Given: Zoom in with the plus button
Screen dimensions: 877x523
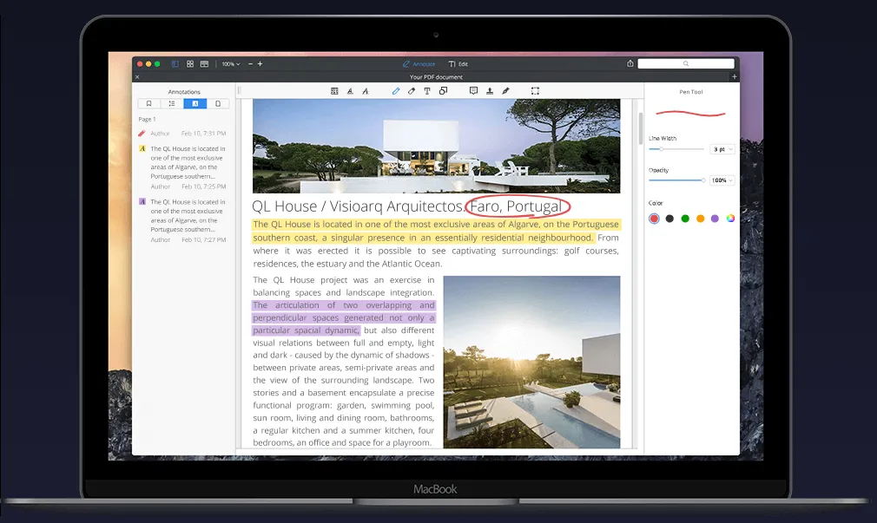Looking at the screenshot, I should tap(261, 63).
